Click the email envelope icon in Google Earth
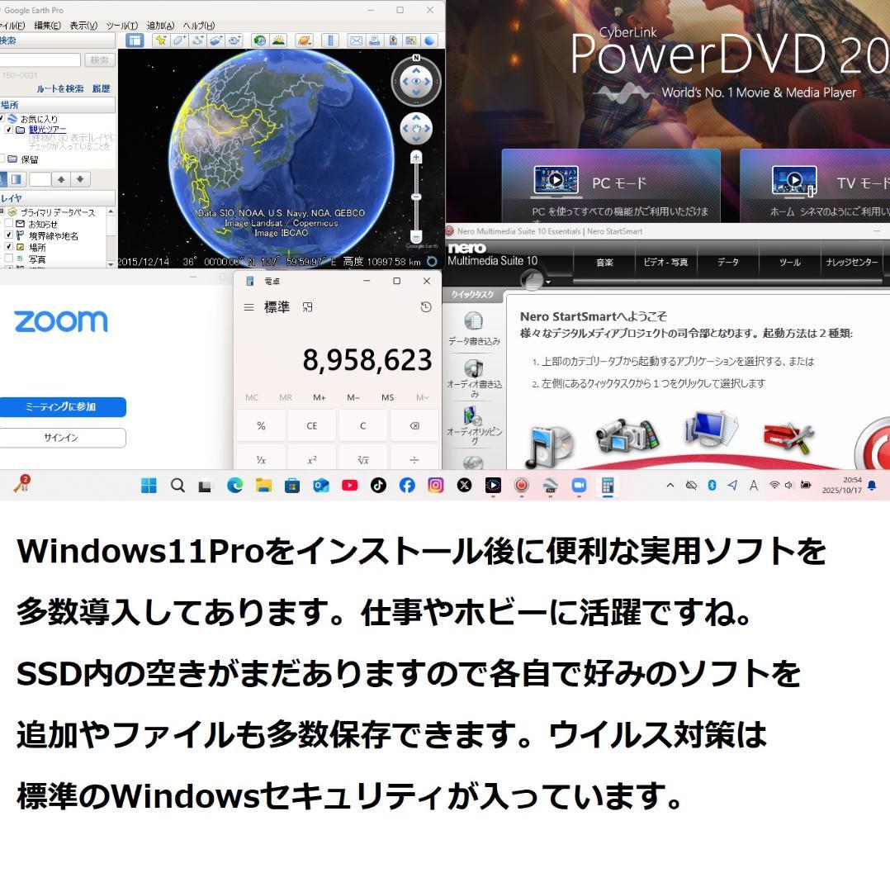The width and height of the screenshot is (890, 892). click(356, 40)
